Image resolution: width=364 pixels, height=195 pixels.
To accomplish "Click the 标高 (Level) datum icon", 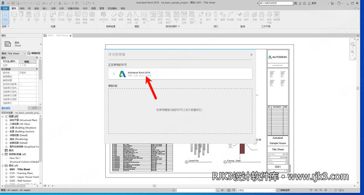I will (x=239, y=15).
